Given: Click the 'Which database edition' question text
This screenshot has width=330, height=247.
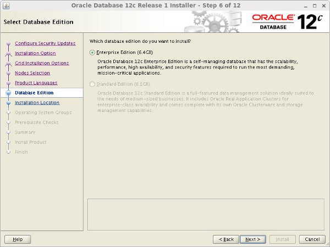Looking at the screenshot, I should (x=140, y=41).
